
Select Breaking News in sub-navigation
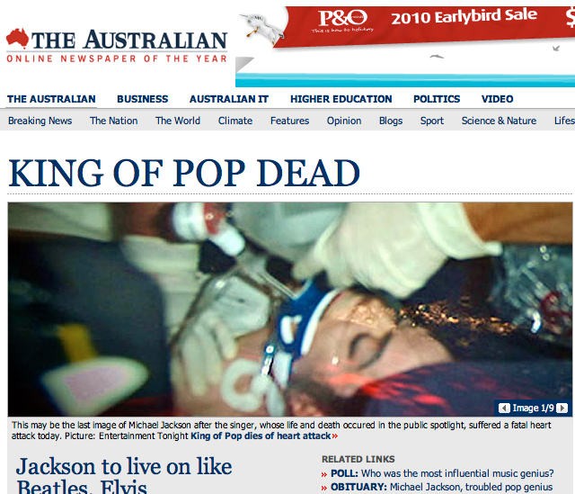(x=40, y=121)
